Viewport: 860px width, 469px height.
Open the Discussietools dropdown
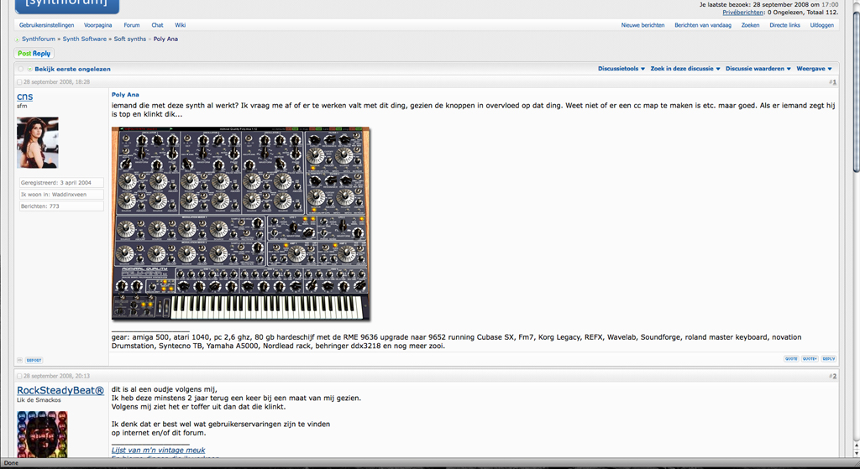[621, 69]
